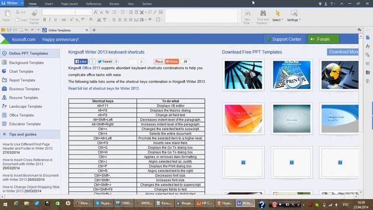
Task: Open the golden globe template thumbnail
Action: click(340, 75)
